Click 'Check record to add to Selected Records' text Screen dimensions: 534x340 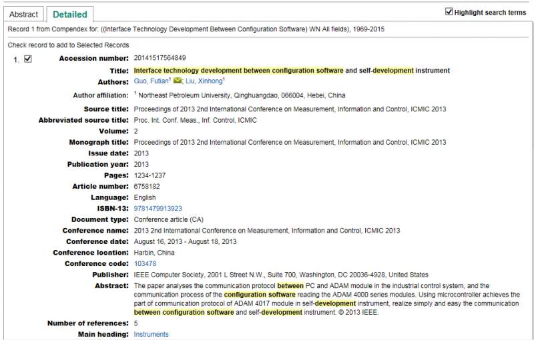[x=68, y=45]
